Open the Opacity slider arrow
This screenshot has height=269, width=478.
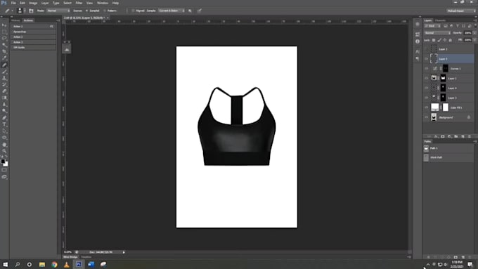474,33
